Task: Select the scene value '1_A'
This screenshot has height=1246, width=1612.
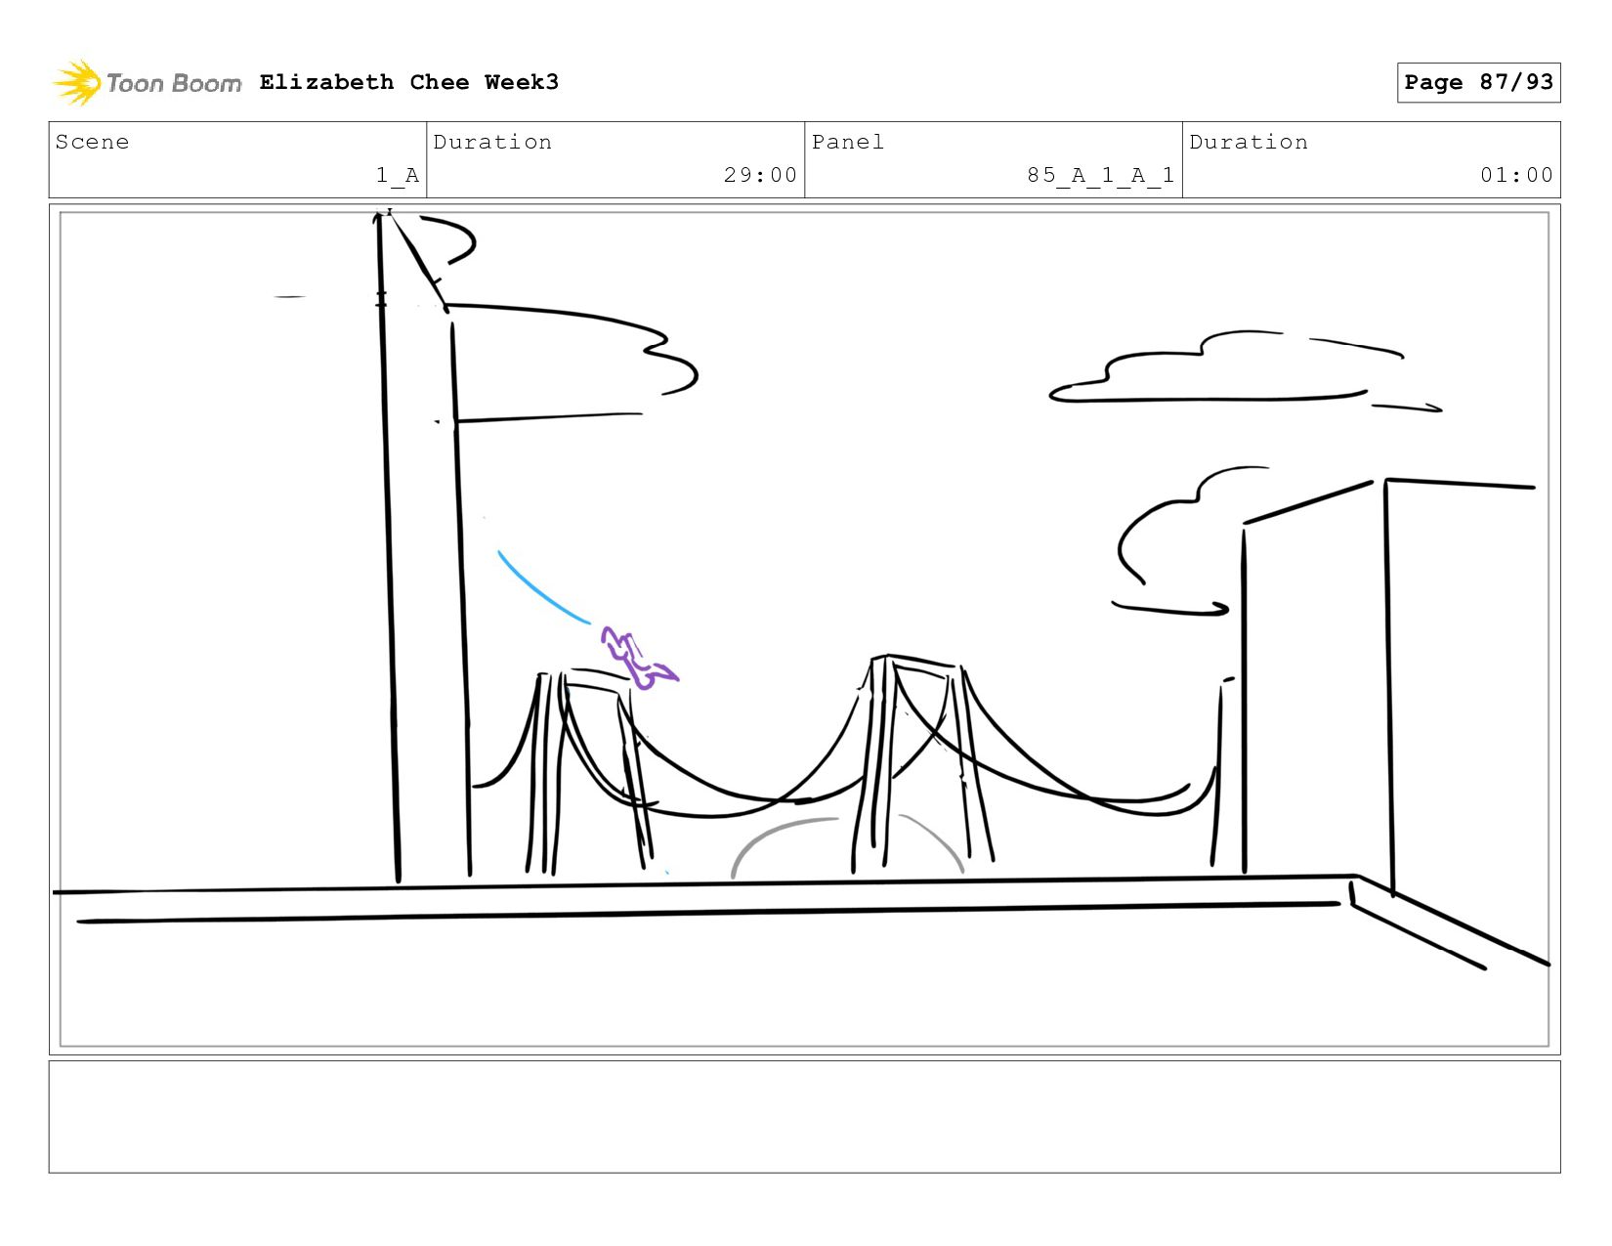Action: click(x=398, y=175)
